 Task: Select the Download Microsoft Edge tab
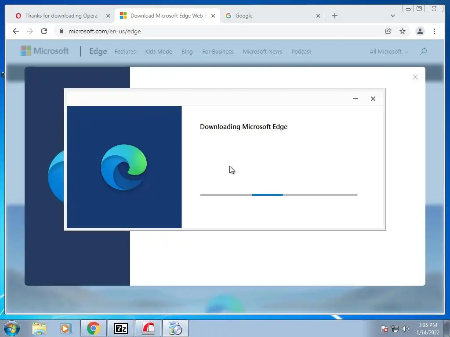pyautogui.click(x=167, y=16)
